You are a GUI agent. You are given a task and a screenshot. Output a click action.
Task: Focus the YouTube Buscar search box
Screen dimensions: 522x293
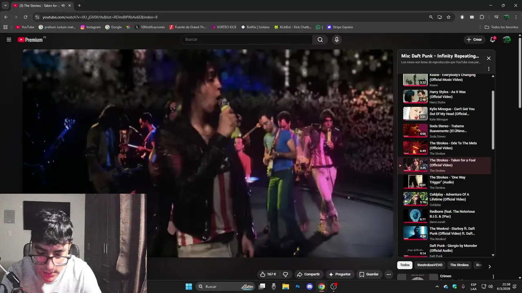click(x=247, y=39)
